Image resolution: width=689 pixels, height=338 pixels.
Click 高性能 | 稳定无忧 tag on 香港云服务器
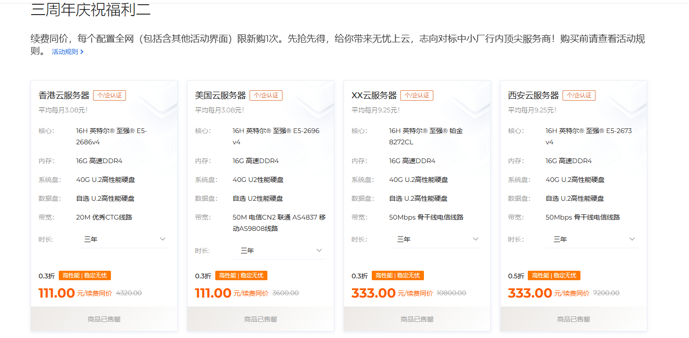(x=85, y=275)
